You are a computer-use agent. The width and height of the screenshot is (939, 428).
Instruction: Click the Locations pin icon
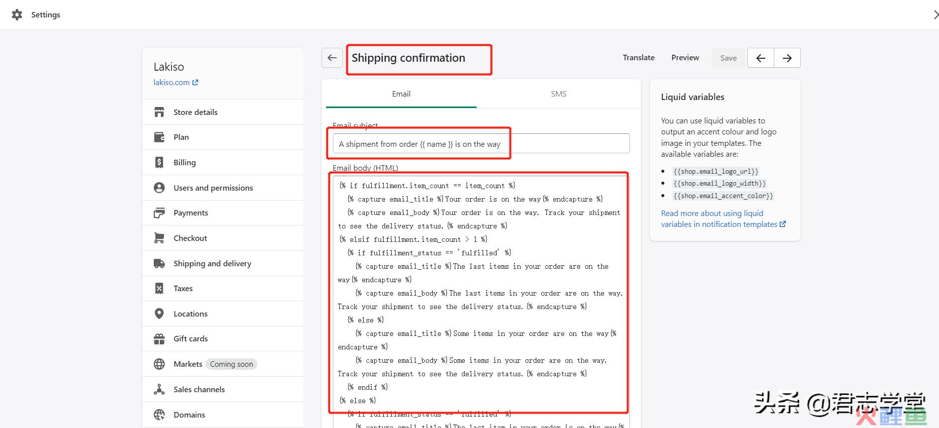click(159, 314)
